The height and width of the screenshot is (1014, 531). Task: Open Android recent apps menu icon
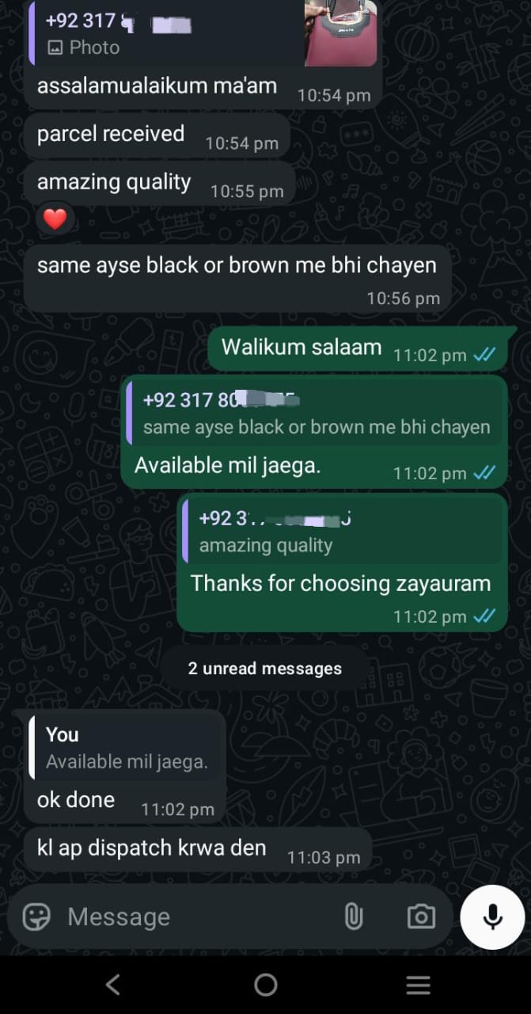418,985
